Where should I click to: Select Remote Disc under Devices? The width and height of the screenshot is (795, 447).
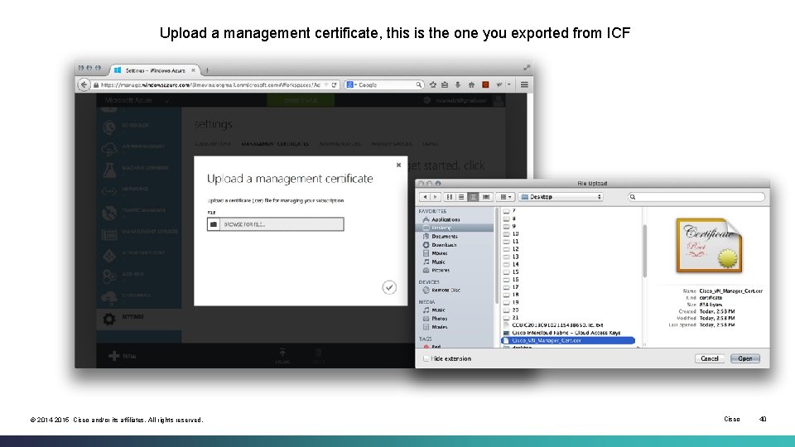click(446, 290)
